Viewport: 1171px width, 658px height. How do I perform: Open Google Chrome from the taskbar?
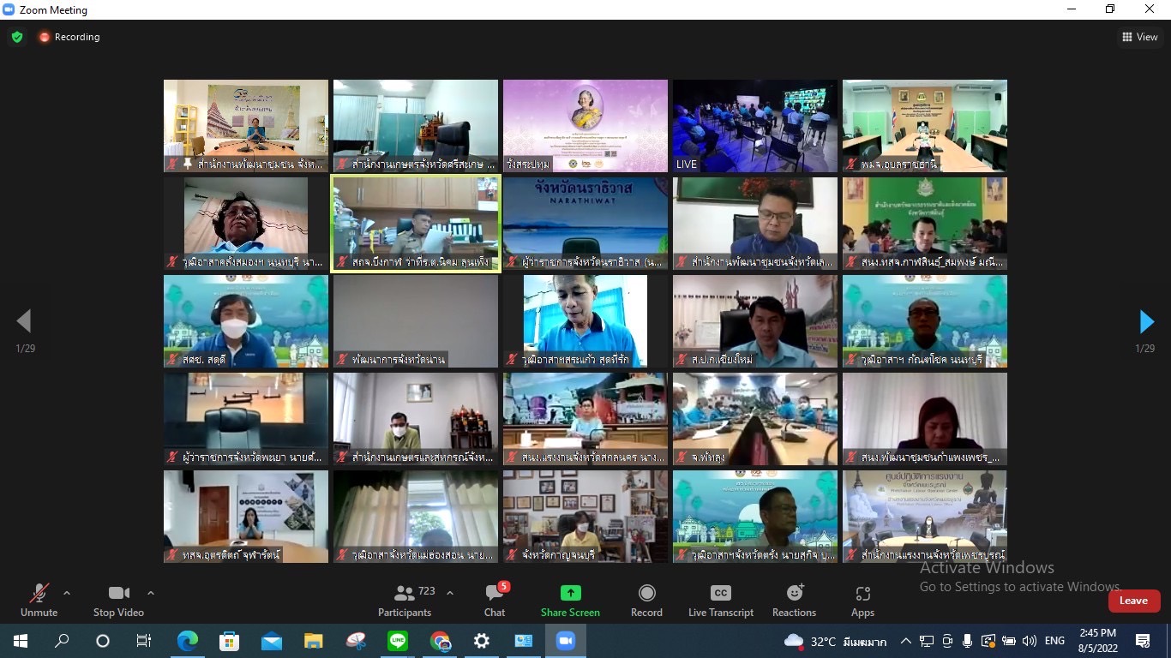click(440, 641)
